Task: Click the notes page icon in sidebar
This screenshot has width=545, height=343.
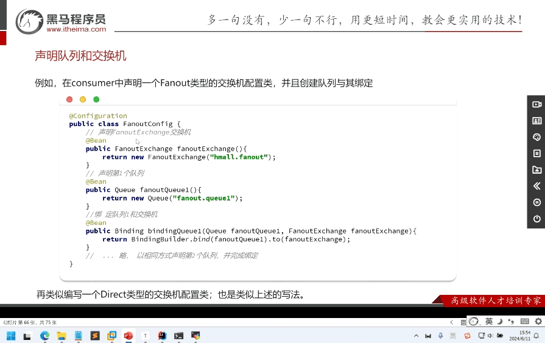Action: (x=536, y=154)
